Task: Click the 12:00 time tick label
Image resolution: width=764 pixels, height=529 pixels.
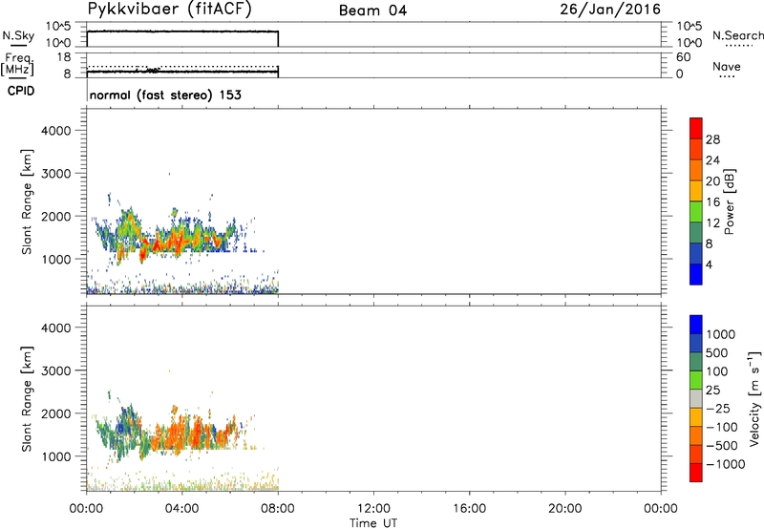Action: [x=373, y=509]
